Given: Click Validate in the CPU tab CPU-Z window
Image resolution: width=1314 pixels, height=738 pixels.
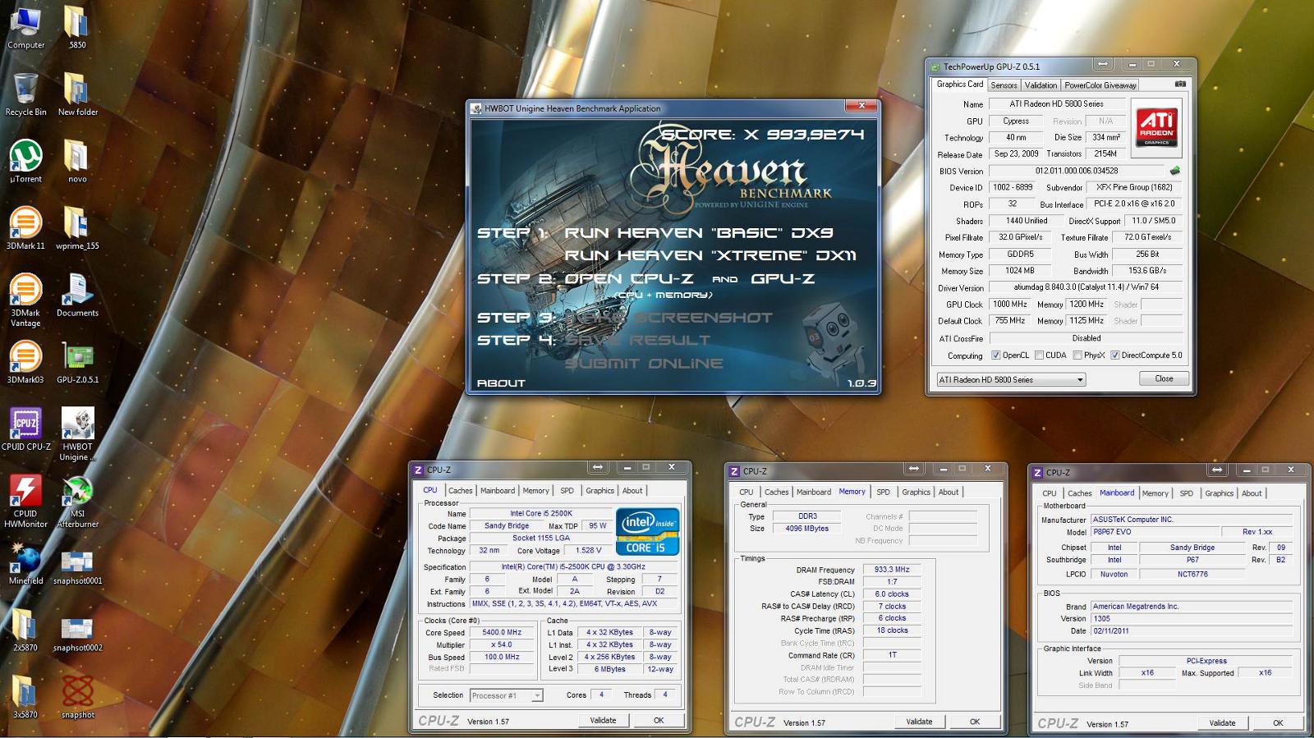Looking at the screenshot, I should pos(603,720).
